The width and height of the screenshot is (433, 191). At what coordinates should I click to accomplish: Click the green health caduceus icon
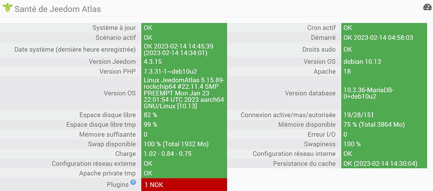point(8,8)
